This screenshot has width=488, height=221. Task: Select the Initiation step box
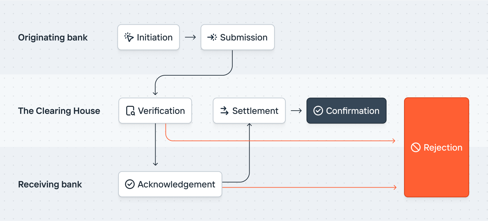click(x=149, y=37)
